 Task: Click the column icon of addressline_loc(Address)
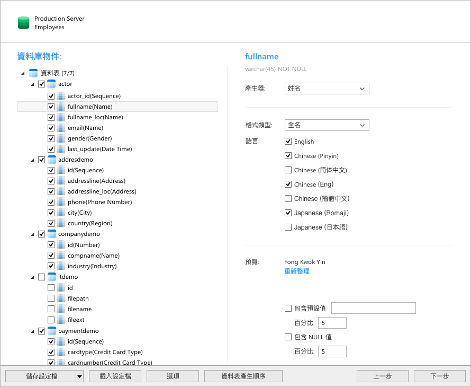click(x=61, y=191)
